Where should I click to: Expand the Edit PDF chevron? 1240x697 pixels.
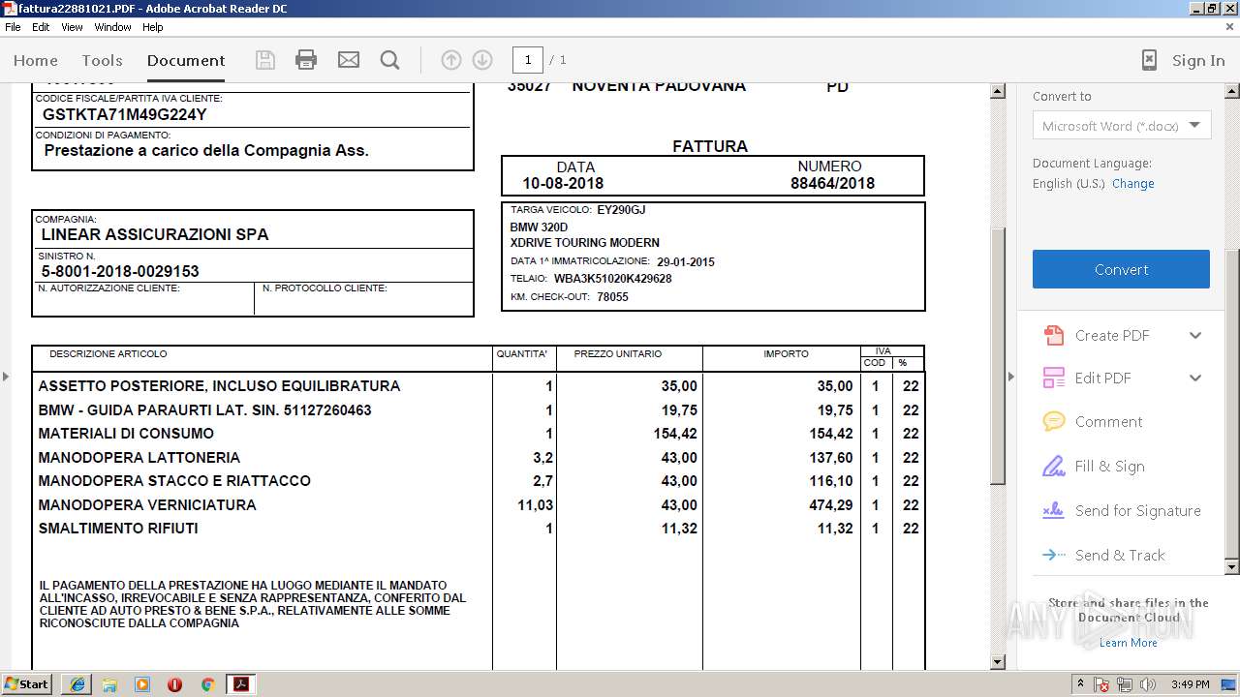pos(1195,378)
